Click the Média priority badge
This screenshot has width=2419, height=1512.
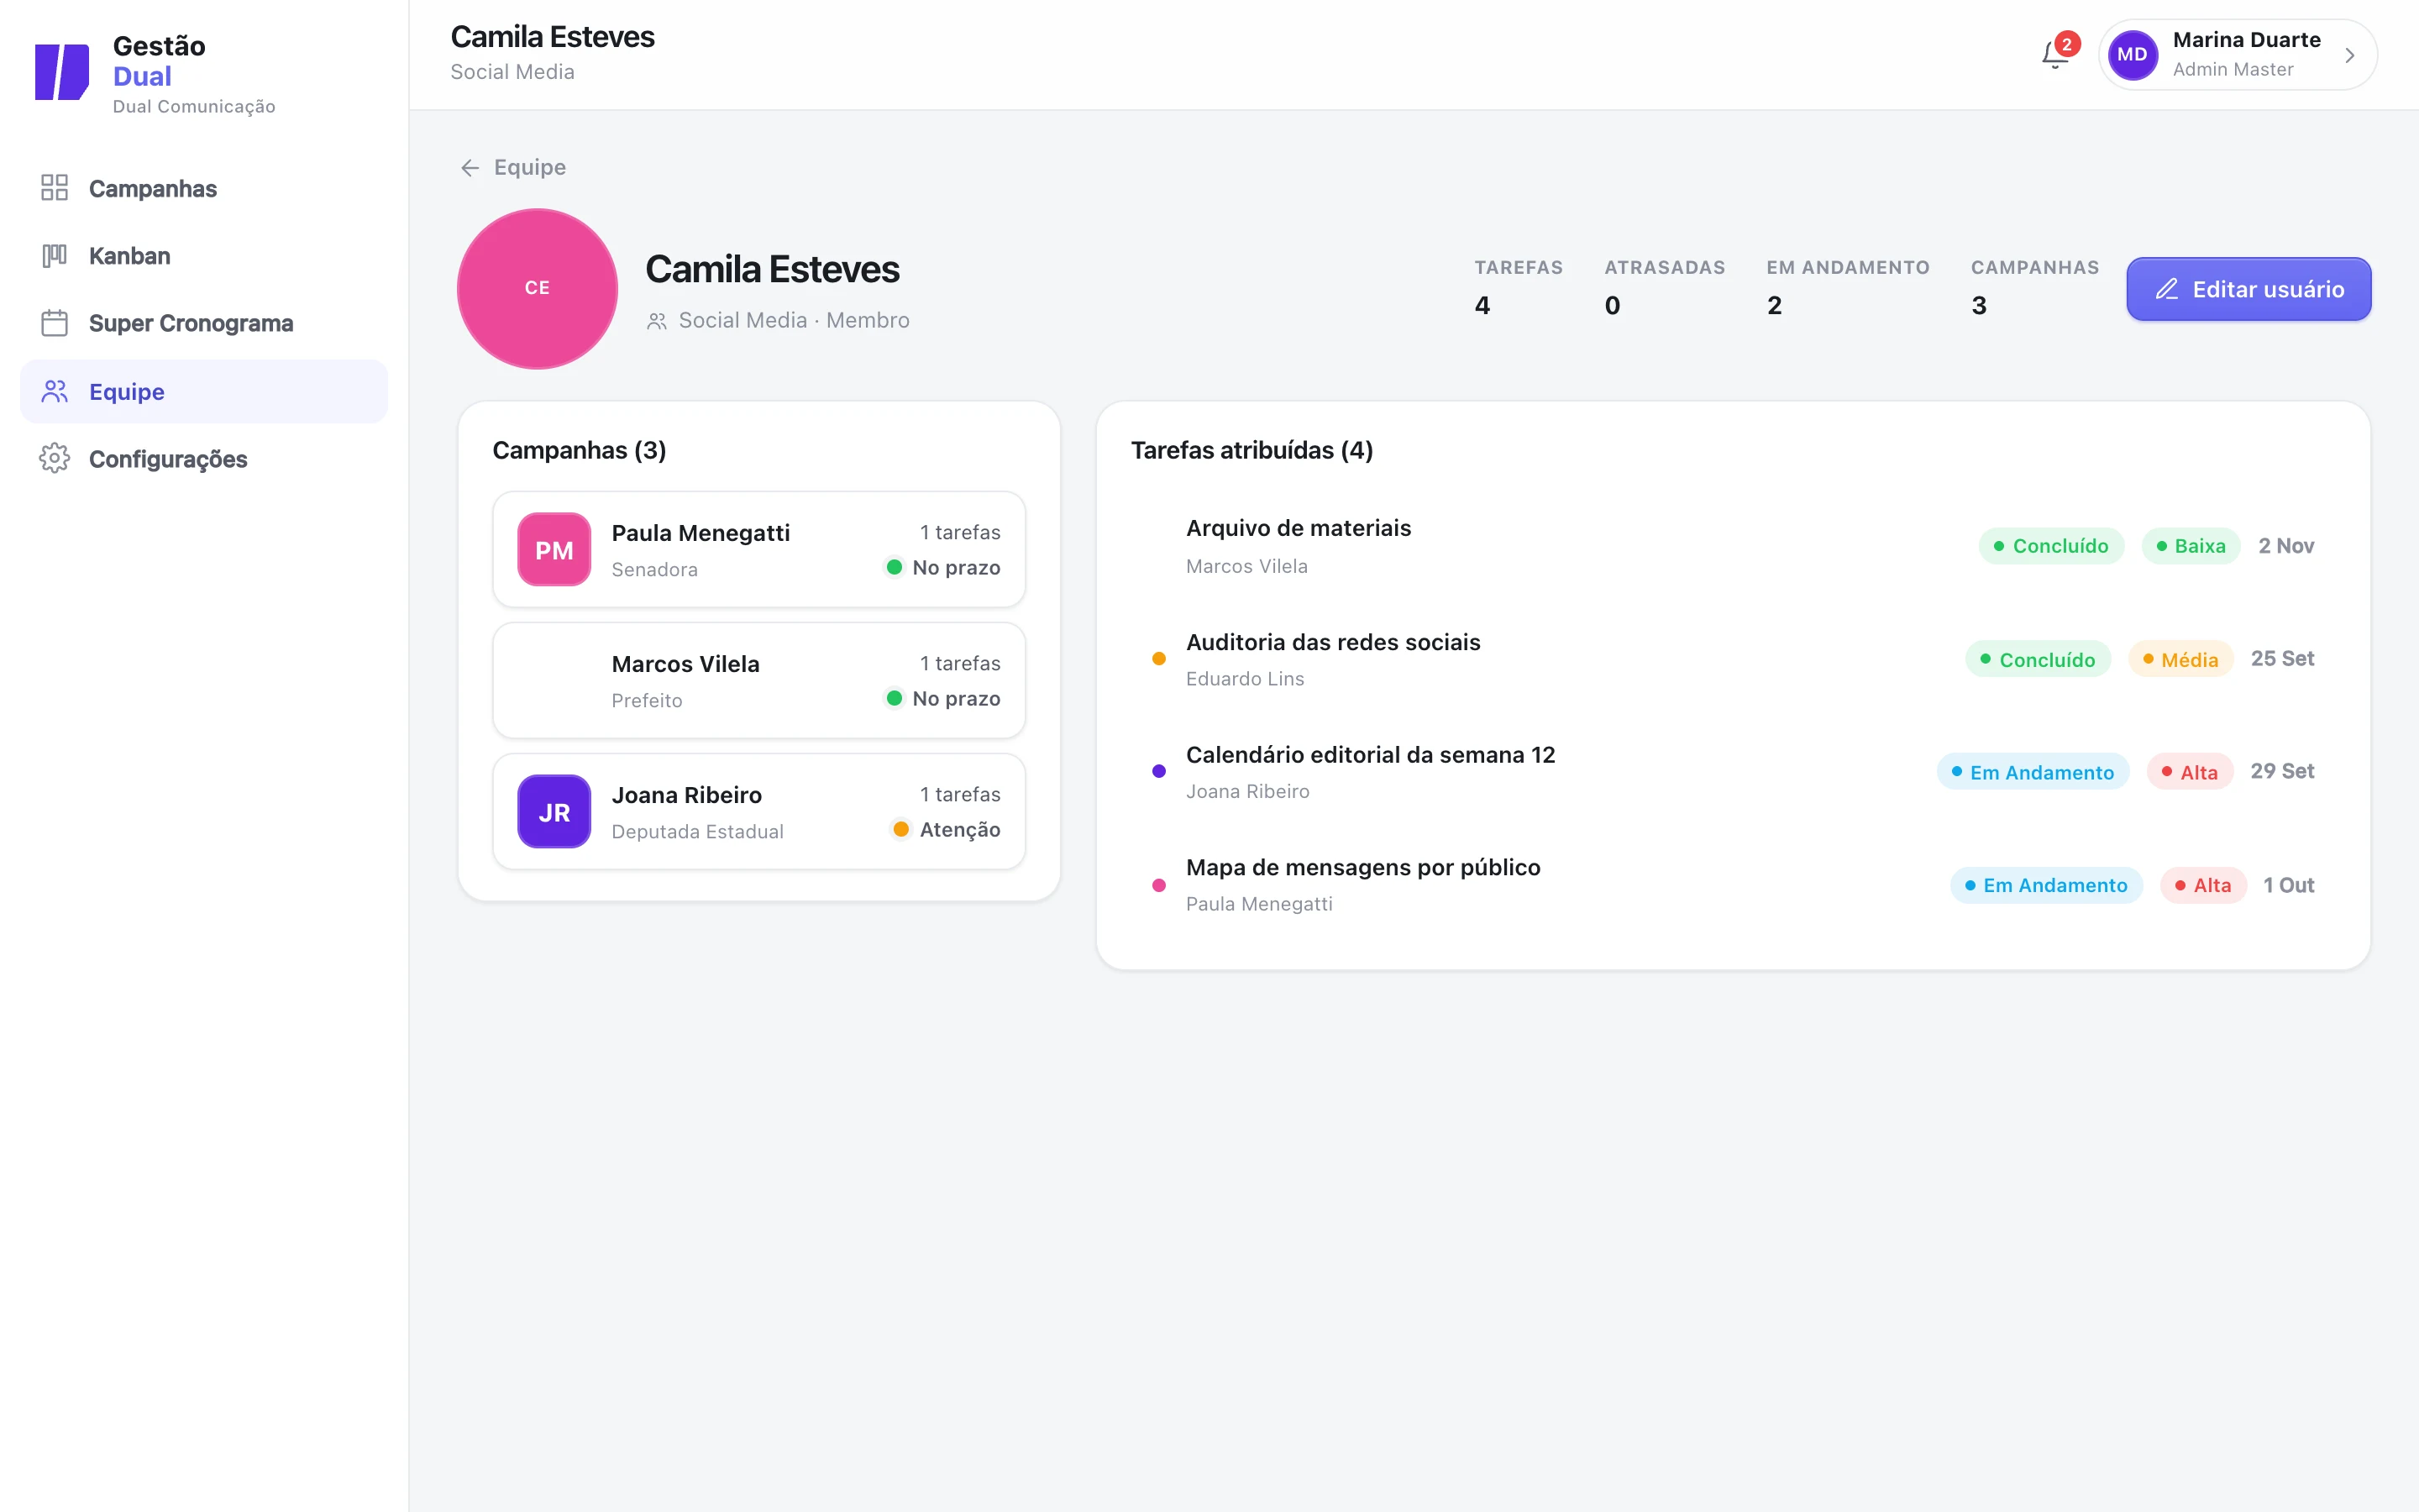2181,659
